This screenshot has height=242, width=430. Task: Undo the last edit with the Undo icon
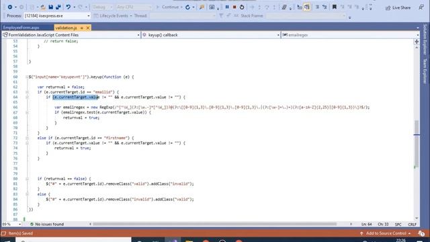coord(69,7)
